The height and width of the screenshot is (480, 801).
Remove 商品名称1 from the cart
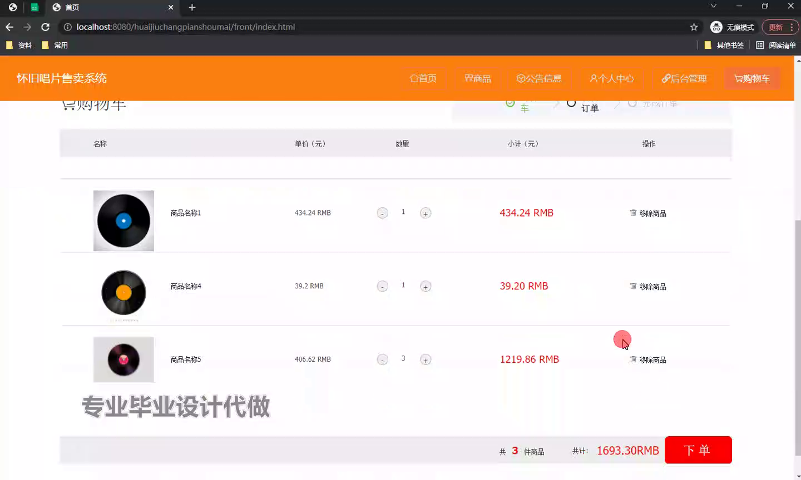(x=648, y=213)
